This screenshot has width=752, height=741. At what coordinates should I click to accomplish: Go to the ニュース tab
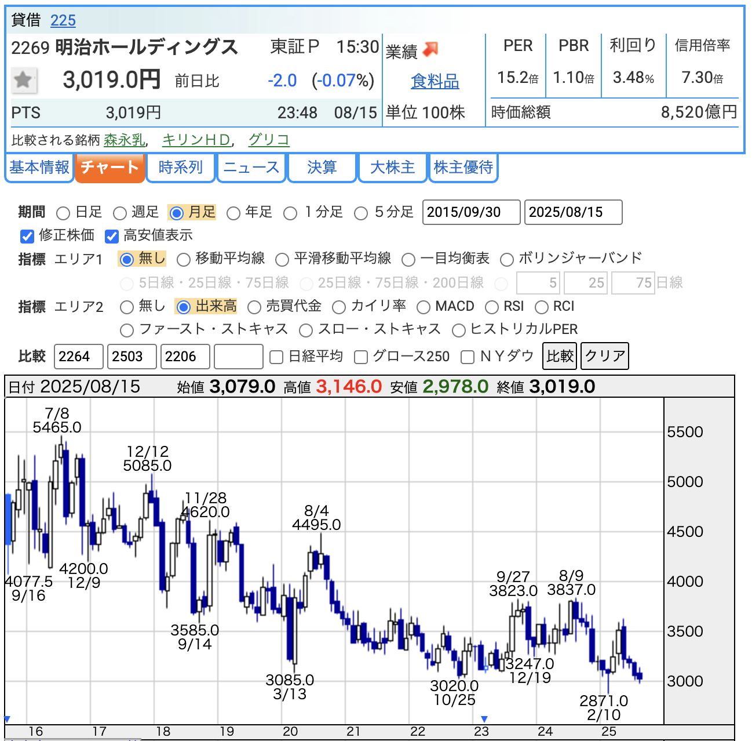click(251, 168)
